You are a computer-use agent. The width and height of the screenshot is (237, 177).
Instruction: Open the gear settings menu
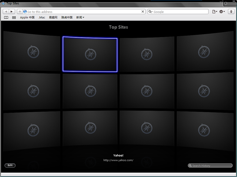[x=222, y=11]
